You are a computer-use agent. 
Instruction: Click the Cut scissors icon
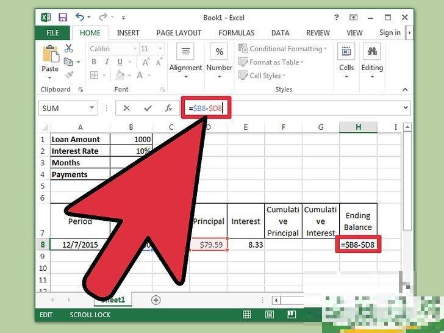[x=68, y=49]
